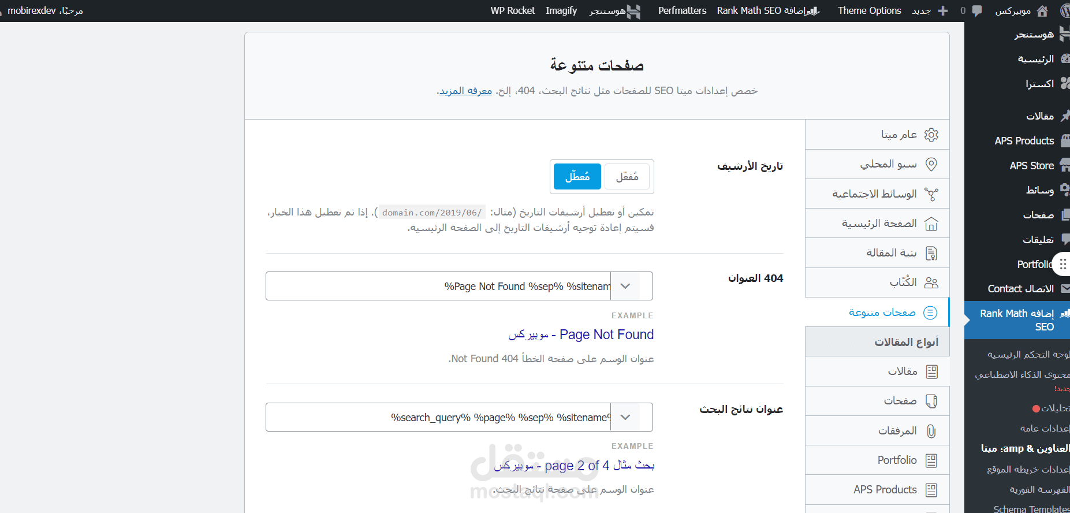
Task: Open التحليلات submenu item
Action: click(x=1055, y=408)
